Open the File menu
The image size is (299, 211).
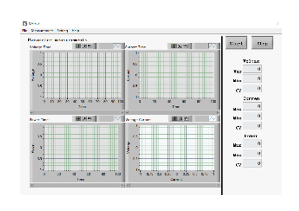tap(24, 30)
